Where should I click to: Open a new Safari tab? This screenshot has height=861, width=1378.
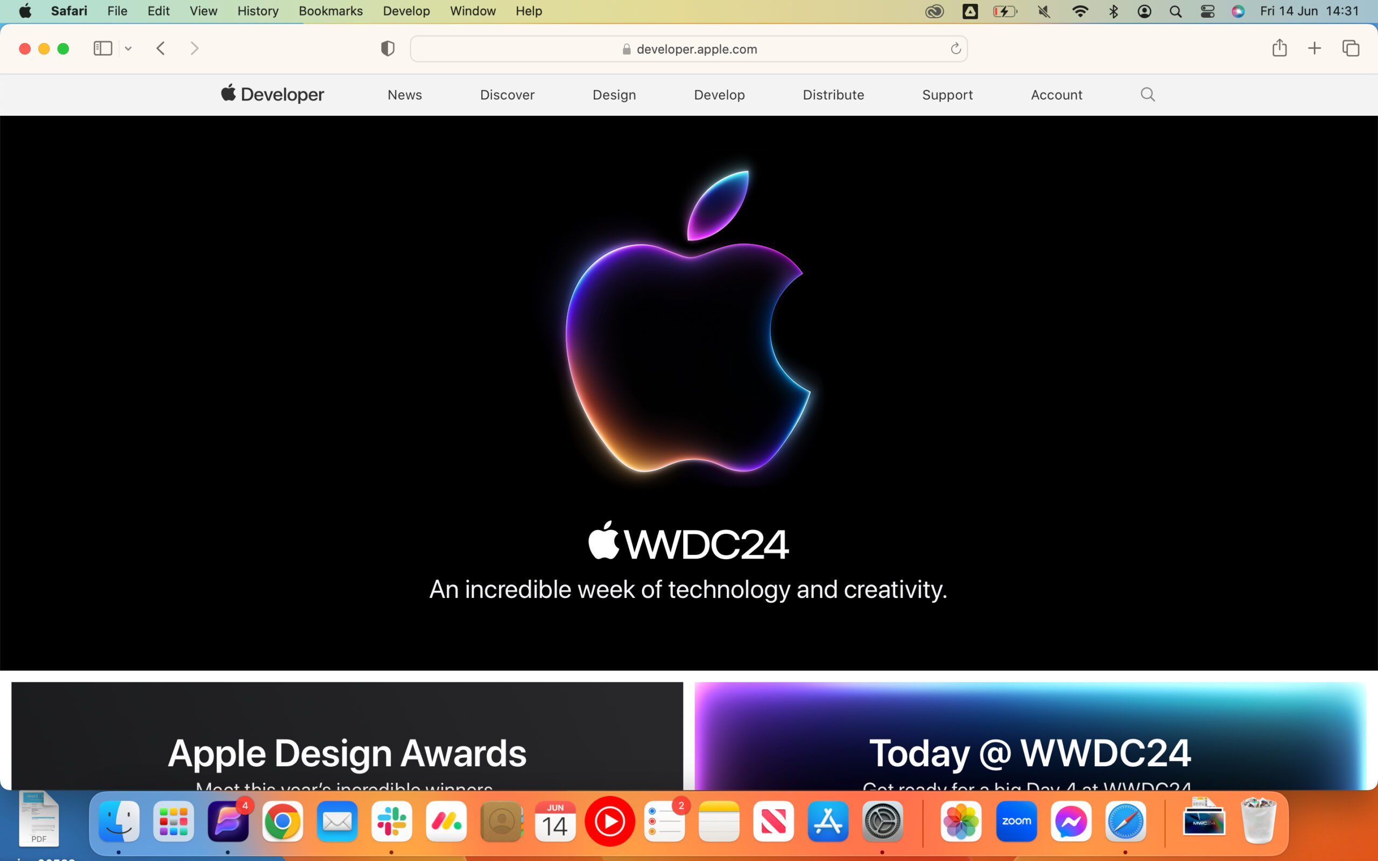pyautogui.click(x=1314, y=48)
